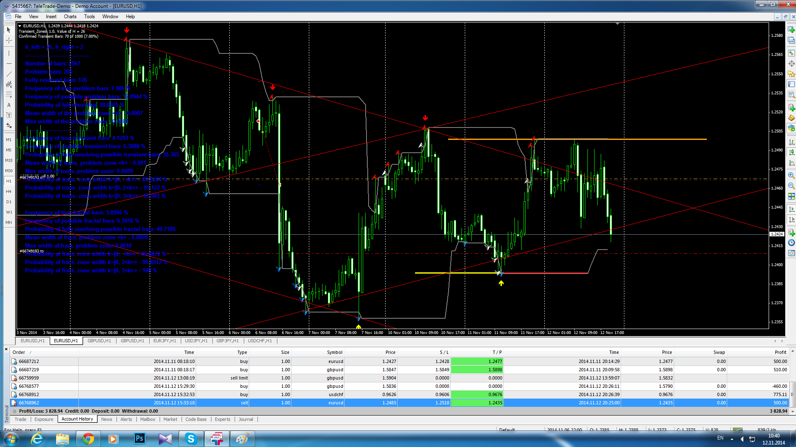
Task: Select the crosshair tool
Action: click(9, 41)
